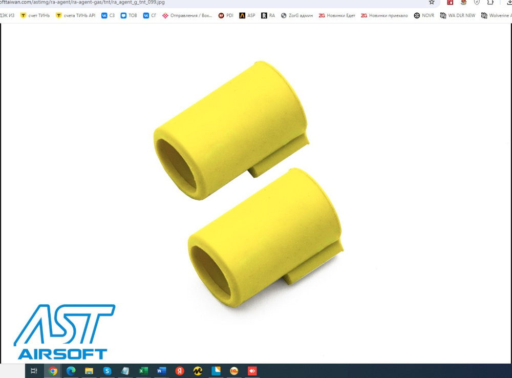Open the "NOVR" bookmark
This screenshot has height=378, width=512.
[x=424, y=15]
